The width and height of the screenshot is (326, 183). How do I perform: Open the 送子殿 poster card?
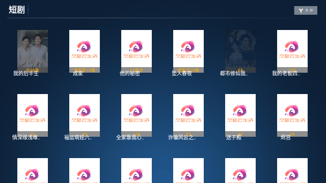click(240, 115)
